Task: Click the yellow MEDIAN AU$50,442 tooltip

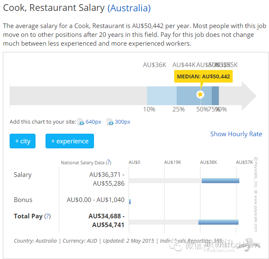Action: click(x=203, y=76)
